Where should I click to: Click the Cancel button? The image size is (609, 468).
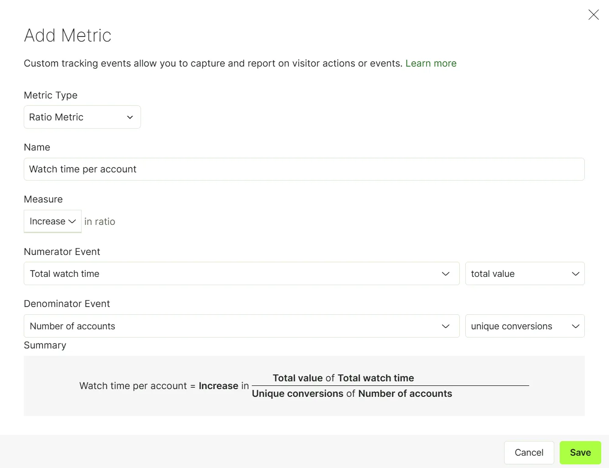[x=529, y=452]
